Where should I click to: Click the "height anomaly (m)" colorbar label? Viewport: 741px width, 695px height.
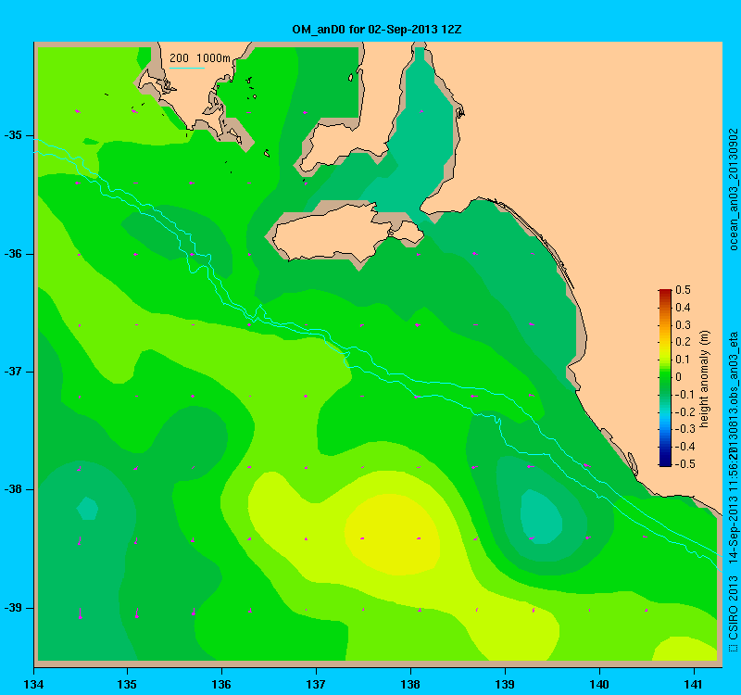coord(704,379)
